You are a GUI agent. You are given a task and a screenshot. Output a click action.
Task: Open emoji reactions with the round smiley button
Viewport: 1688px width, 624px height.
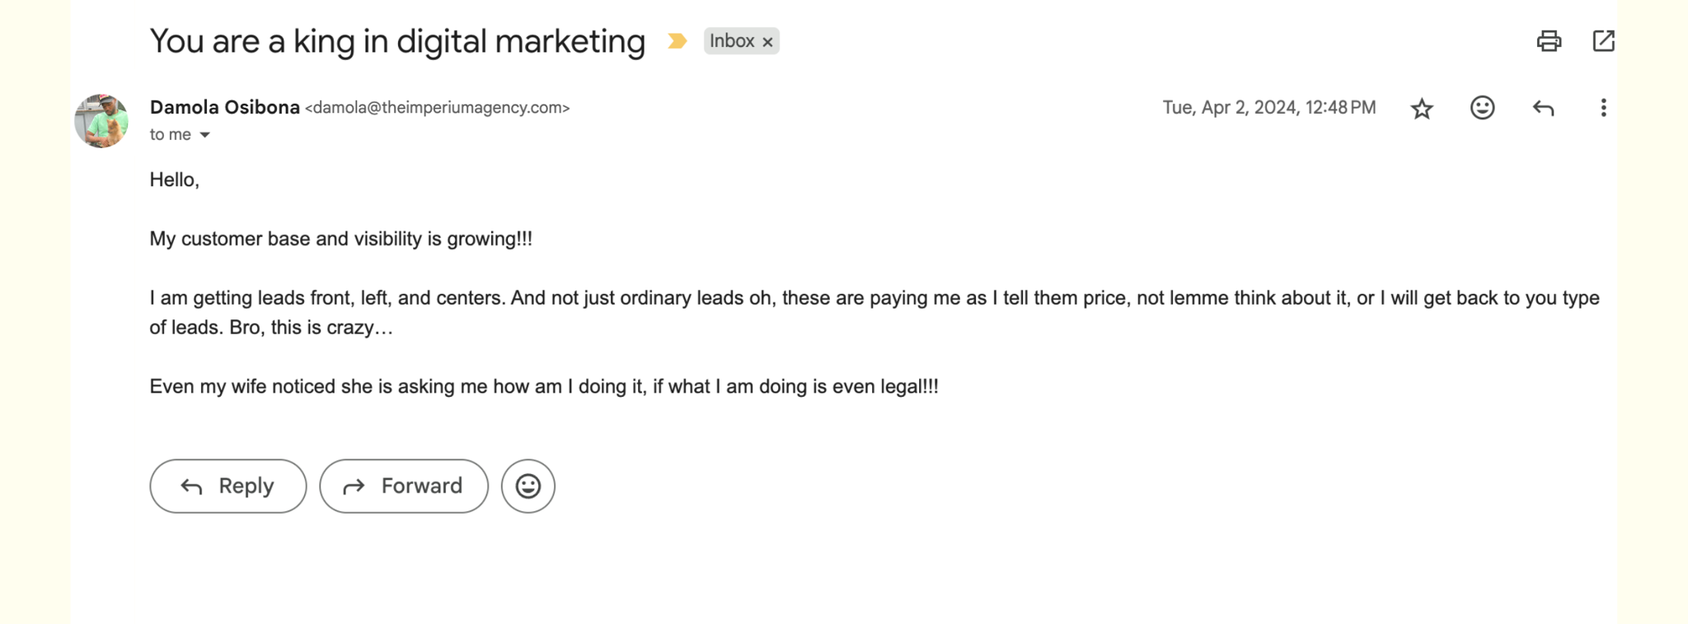point(528,486)
